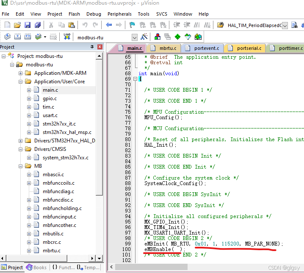Click Project panel horizontal scrollbar right arrow

pyautogui.click(x=92, y=258)
